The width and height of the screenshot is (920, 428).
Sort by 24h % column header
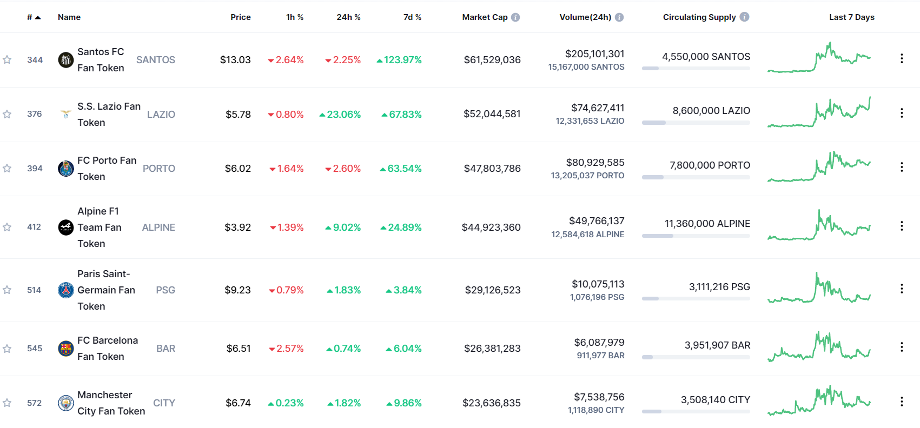[348, 17]
